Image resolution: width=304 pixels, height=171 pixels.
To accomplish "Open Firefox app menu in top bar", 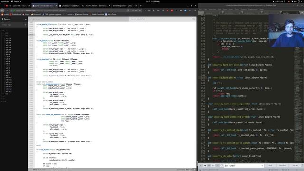I will pos(16,1).
